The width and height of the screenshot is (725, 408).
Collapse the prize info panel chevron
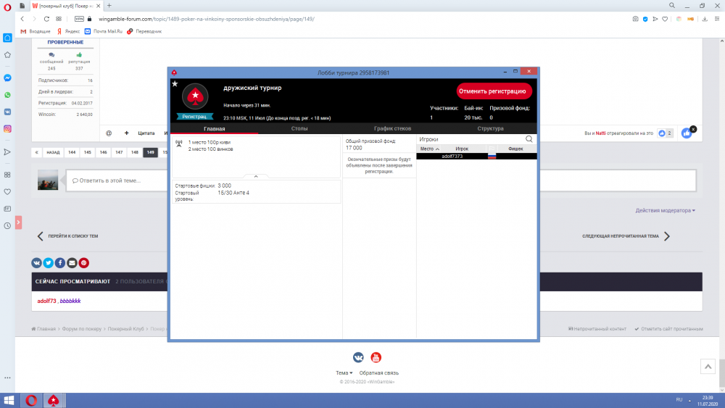tap(256, 176)
